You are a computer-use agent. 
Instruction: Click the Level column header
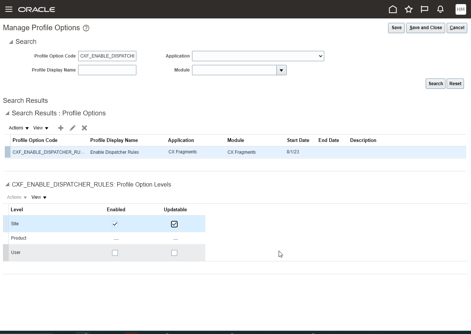pos(17,210)
